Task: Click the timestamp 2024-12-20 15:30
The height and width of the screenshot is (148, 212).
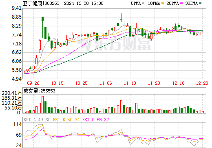Action: (x=84, y=3)
